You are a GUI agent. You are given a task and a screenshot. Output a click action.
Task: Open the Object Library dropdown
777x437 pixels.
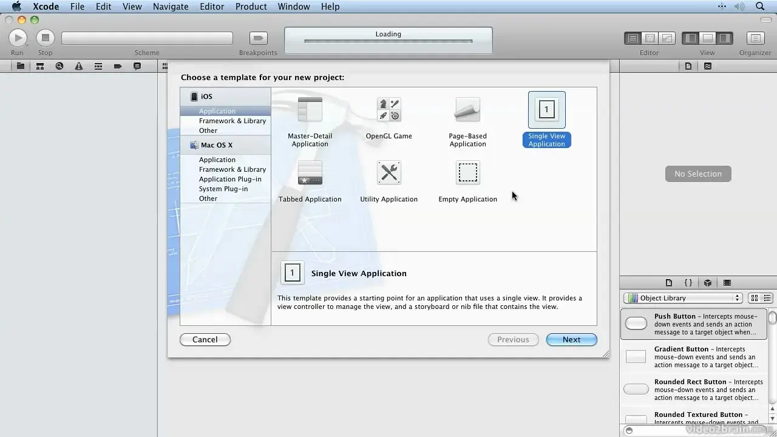pyautogui.click(x=683, y=298)
